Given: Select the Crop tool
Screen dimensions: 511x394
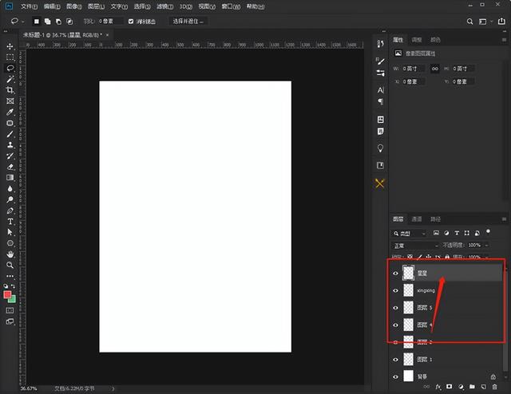Looking at the screenshot, I should click(10, 91).
